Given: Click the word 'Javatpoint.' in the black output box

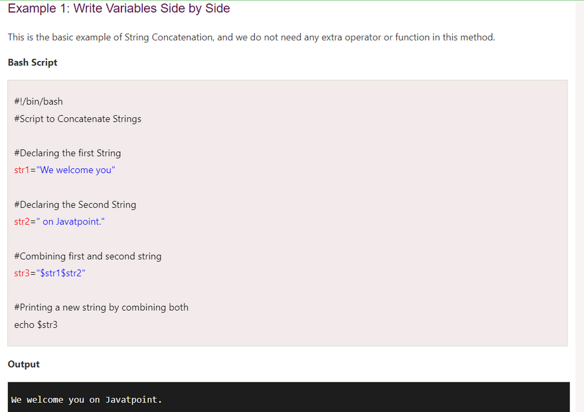Looking at the screenshot, I should coord(133,400).
